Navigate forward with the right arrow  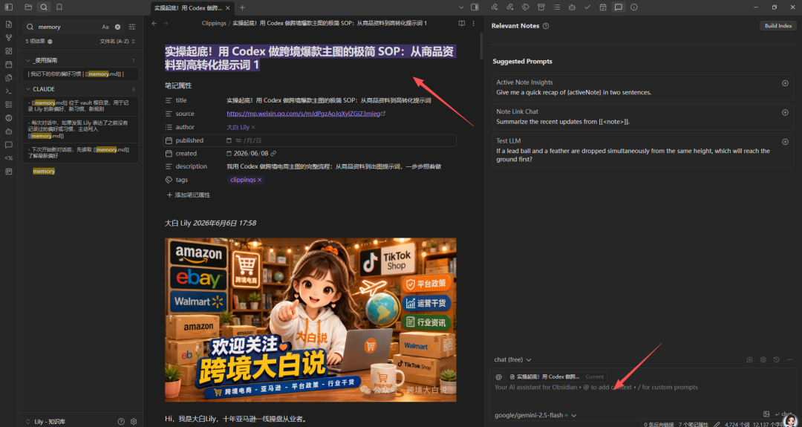pyautogui.click(x=166, y=24)
